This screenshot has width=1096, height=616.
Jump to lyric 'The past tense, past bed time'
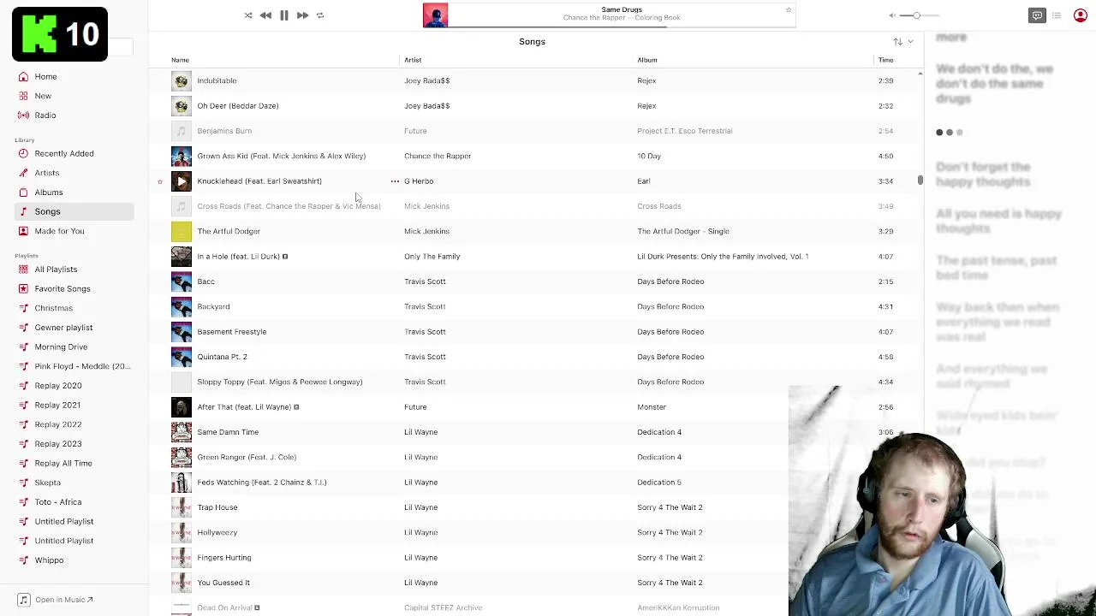[996, 268]
